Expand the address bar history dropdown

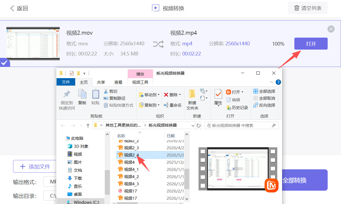pyautogui.click(x=193, y=125)
